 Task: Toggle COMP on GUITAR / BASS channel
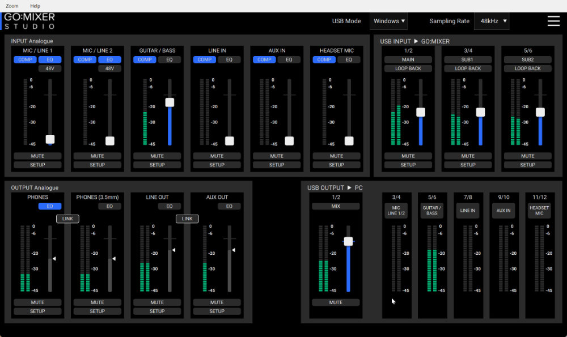pyautogui.click(x=145, y=59)
